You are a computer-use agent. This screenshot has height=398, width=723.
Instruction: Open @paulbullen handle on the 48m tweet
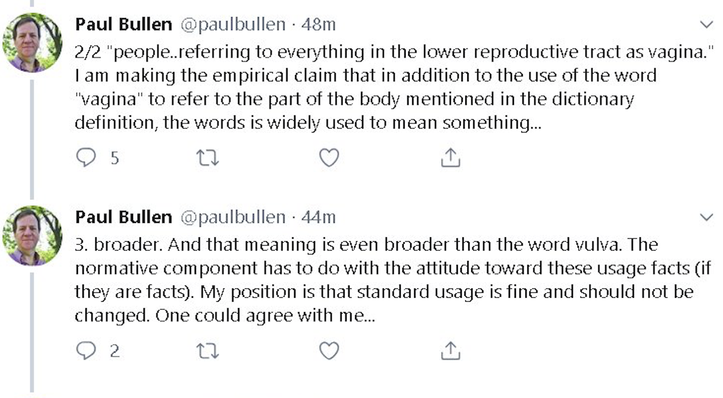point(232,24)
